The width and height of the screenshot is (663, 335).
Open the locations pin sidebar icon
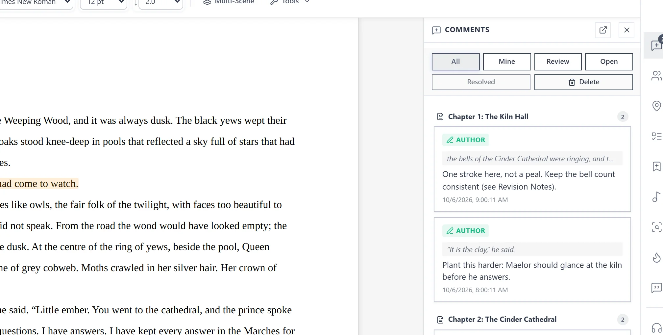click(x=656, y=106)
